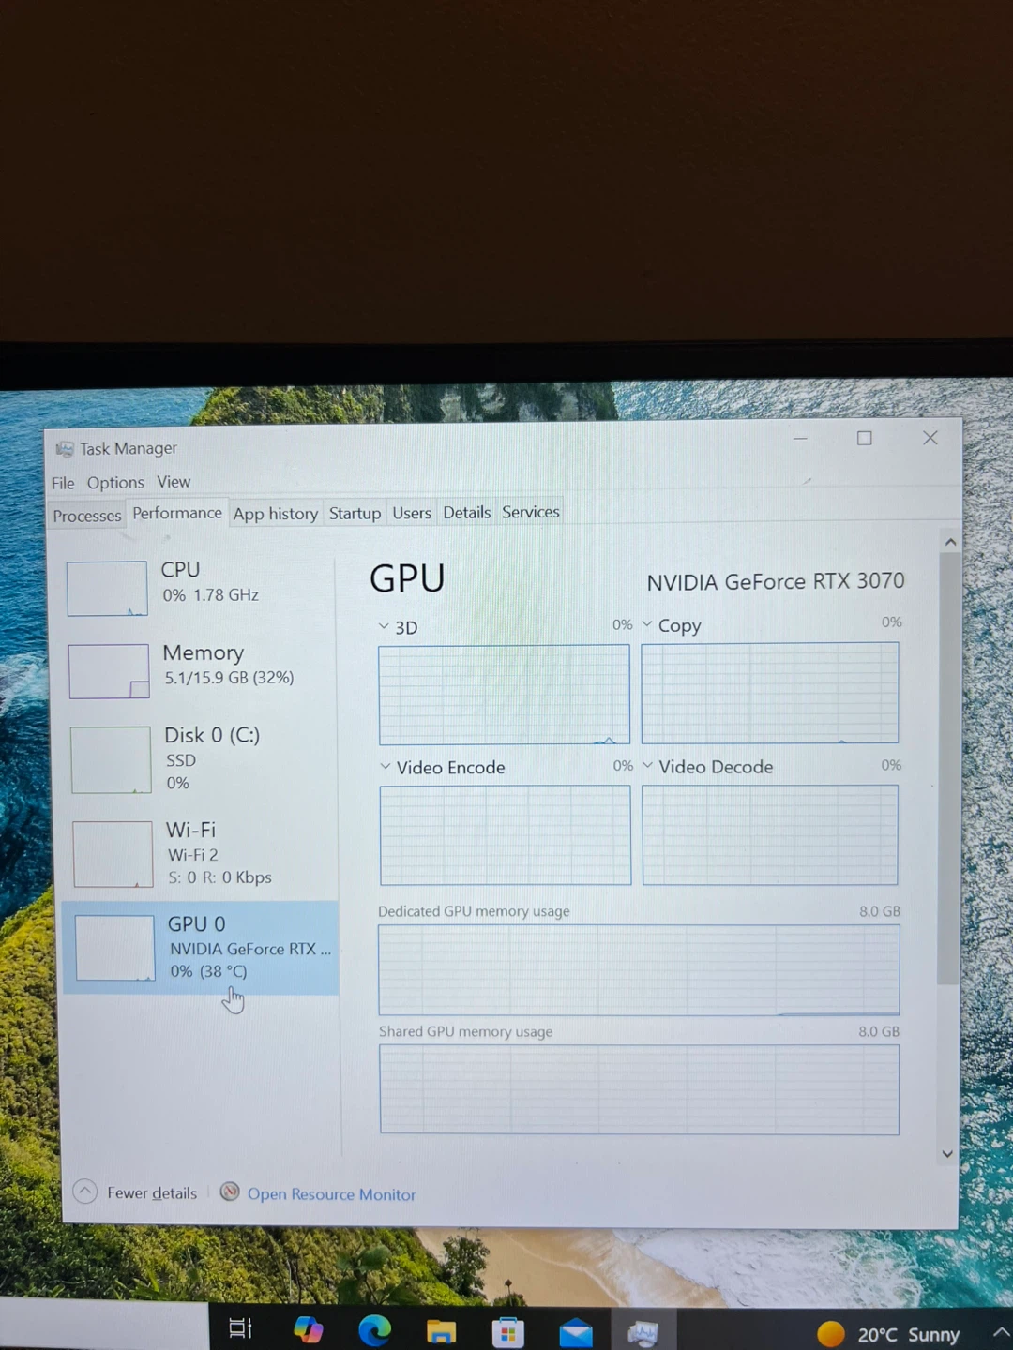Open the Details tab
The image size is (1013, 1350).
pos(467,512)
